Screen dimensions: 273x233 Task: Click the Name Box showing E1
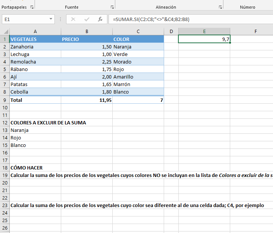point(28,19)
